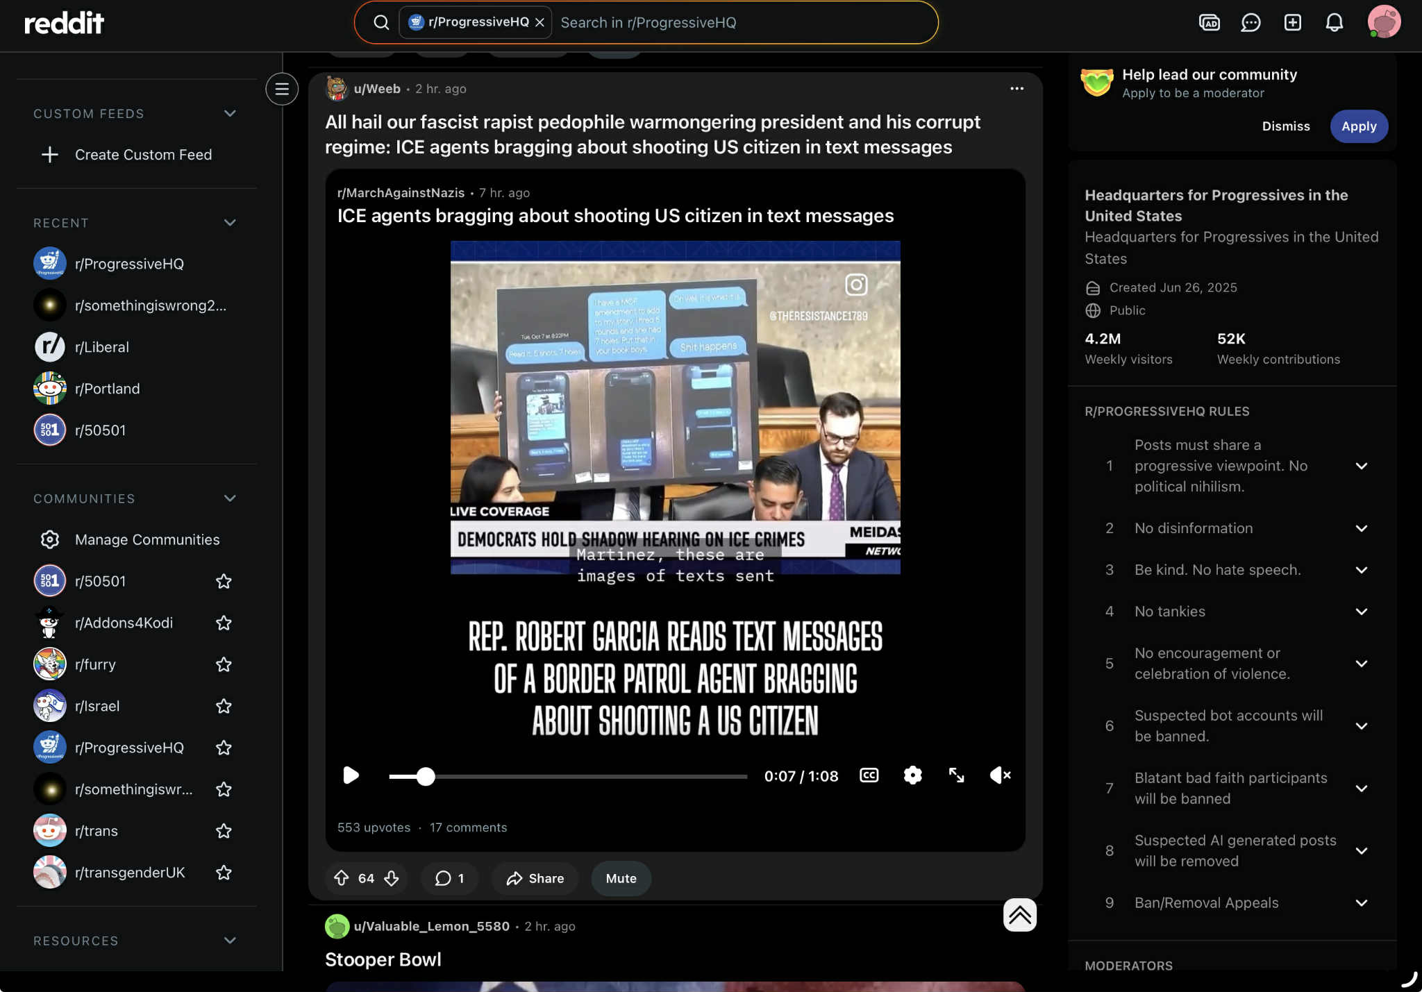Click Apply to be a moderator
This screenshot has height=992, width=1422.
click(x=1358, y=126)
